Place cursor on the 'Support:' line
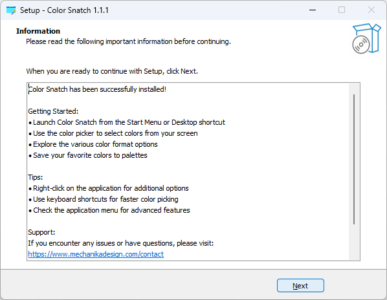This screenshot has width=387, height=300. 41,233
